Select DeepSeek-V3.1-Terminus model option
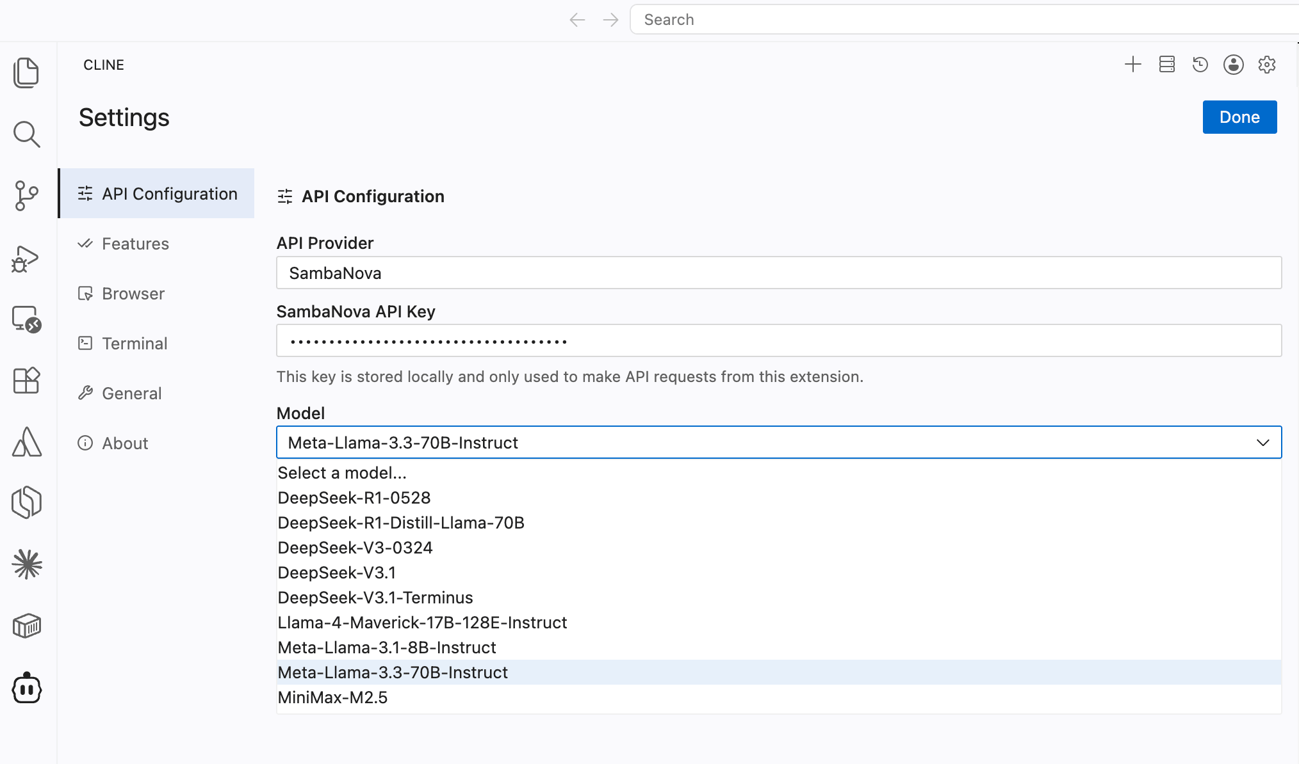Screen dimensions: 1299x764 tap(779, 597)
